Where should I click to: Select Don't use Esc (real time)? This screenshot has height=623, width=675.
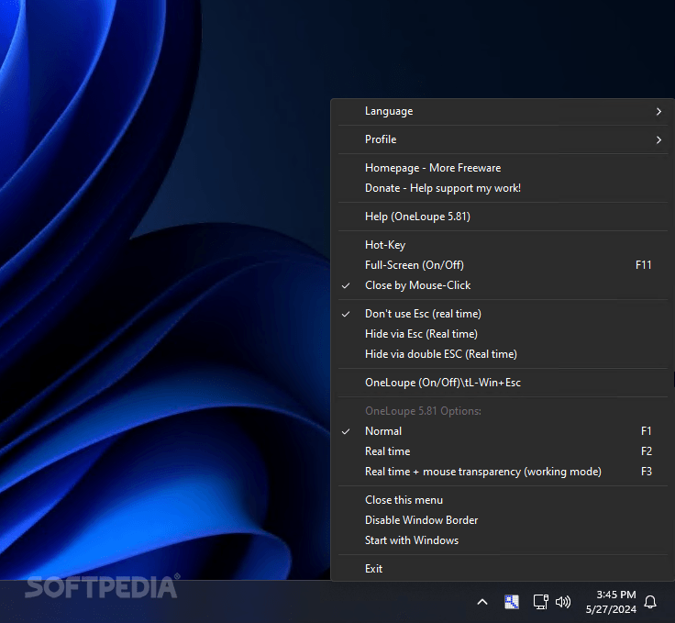503,314
